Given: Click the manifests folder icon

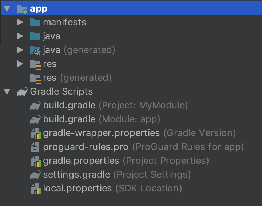Looking at the screenshot, I should [x=35, y=23].
